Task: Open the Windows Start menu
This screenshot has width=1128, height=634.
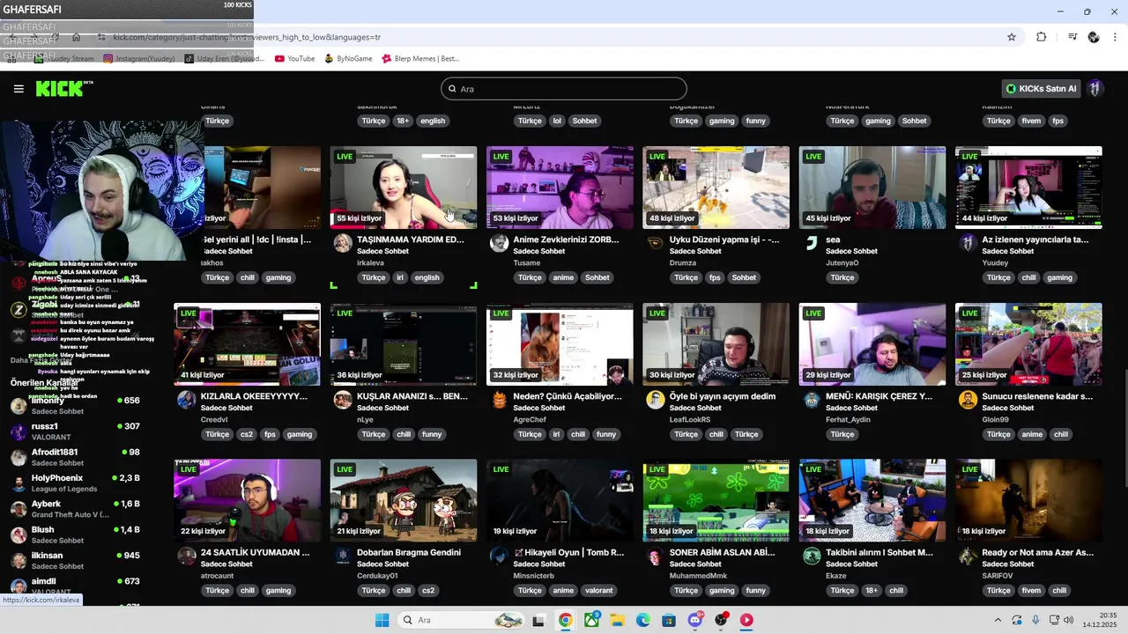Action: tap(382, 620)
